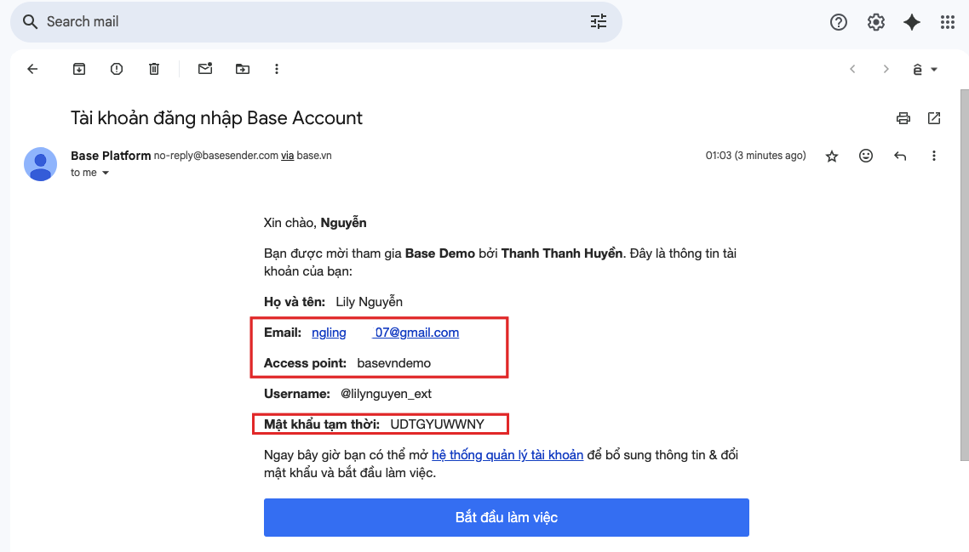Screen dimensions: 969x552
Task: Click username @lilynguyen_ext text
Action: [386, 394]
